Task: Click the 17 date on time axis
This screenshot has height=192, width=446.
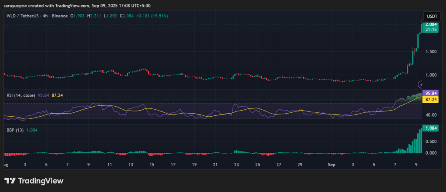Action: tap(173, 165)
